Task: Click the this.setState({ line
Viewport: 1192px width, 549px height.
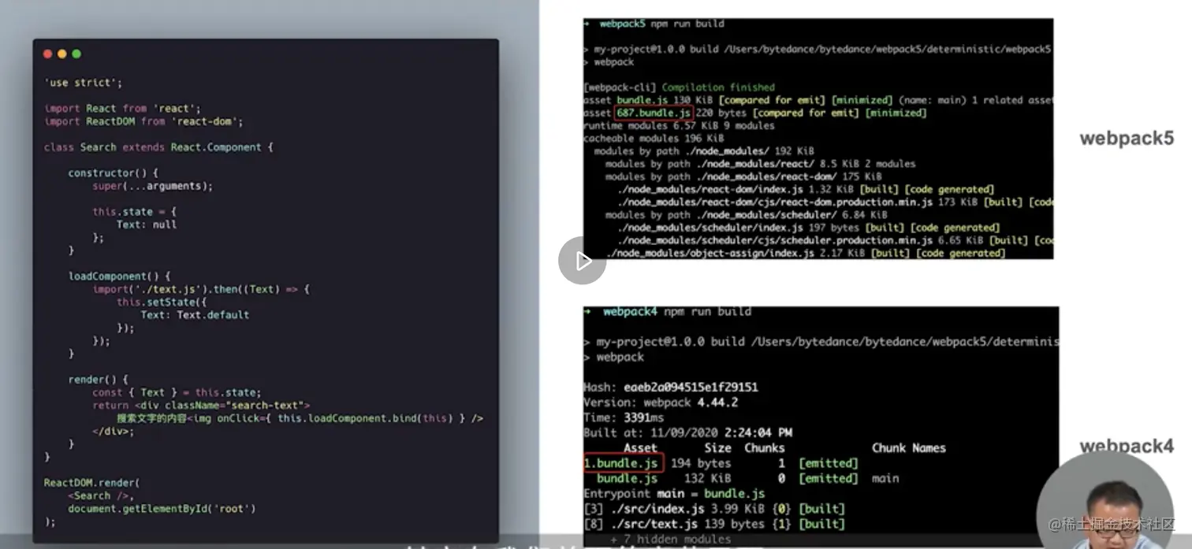Action: 162,302
